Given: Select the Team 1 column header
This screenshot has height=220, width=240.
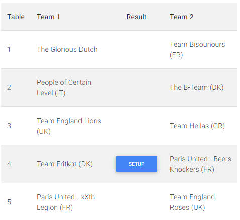Looking at the screenshot, I should 48,17.
